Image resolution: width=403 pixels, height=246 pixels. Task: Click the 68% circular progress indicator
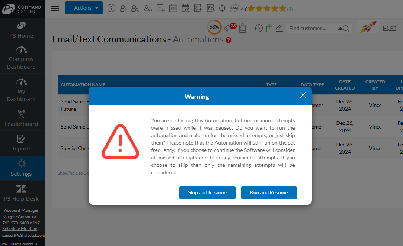[214, 27]
